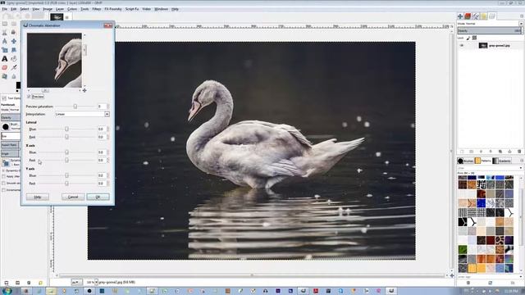Click the refresh patterns icon below the pattern grid
The width and height of the screenshot is (525, 295).
click(491, 283)
